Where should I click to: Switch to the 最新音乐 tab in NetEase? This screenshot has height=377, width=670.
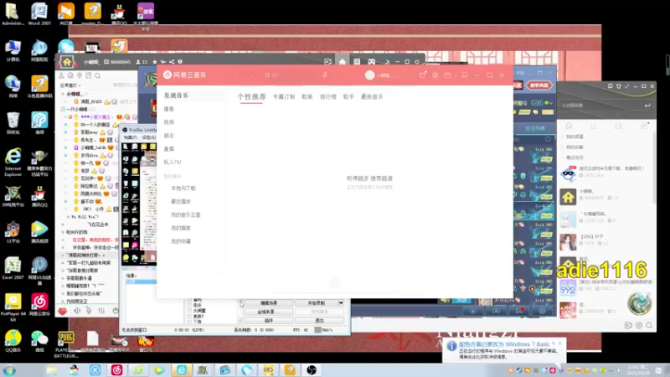coord(372,97)
